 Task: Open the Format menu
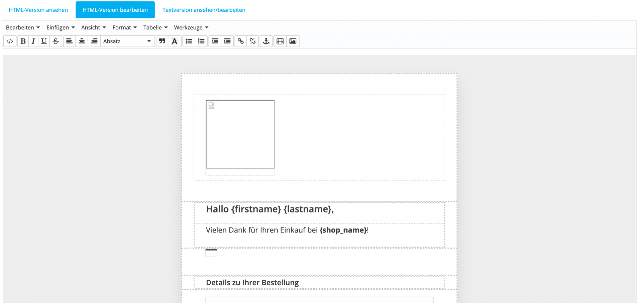pos(125,27)
